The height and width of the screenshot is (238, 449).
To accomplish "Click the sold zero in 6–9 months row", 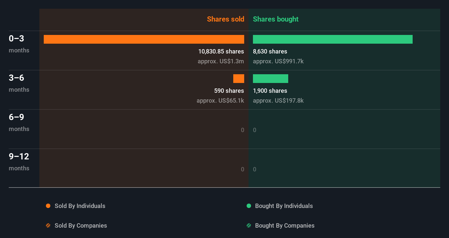I will [x=243, y=130].
